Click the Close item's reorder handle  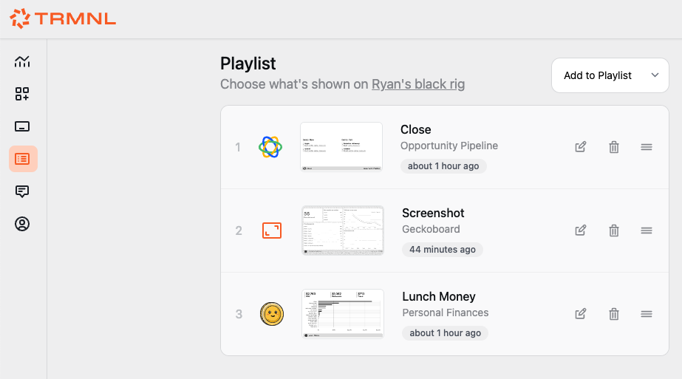647,147
